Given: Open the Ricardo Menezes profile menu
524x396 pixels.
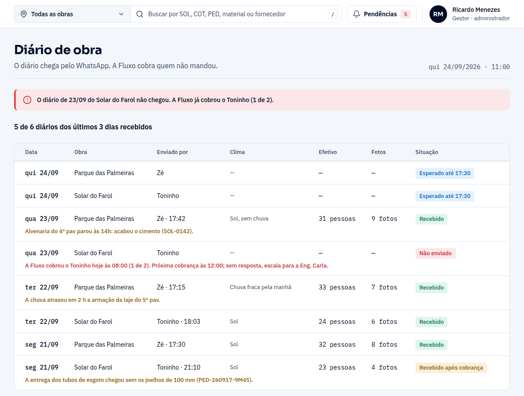Looking at the screenshot, I should 469,14.
